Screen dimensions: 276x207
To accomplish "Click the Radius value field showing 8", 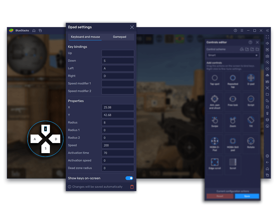I will click(118, 123).
